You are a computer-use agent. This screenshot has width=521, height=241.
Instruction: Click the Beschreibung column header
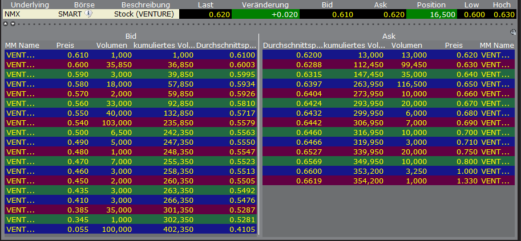tap(146, 5)
